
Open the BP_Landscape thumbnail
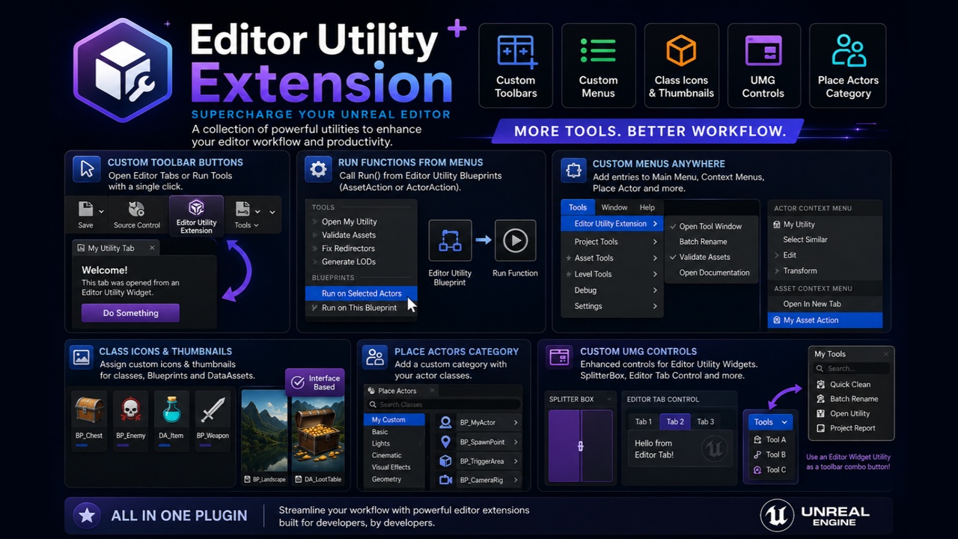point(264,431)
